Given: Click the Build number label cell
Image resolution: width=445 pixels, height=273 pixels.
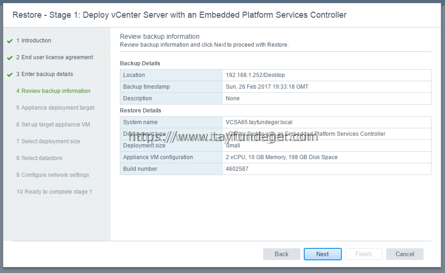Looking at the screenshot, I should [171, 169].
